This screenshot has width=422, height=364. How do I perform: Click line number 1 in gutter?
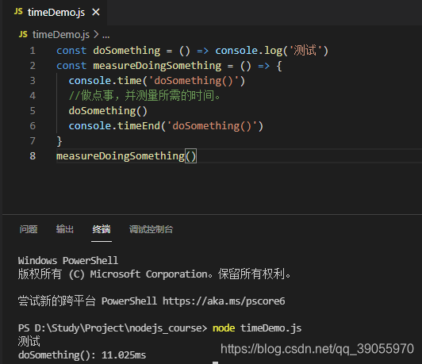click(x=33, y=51)
